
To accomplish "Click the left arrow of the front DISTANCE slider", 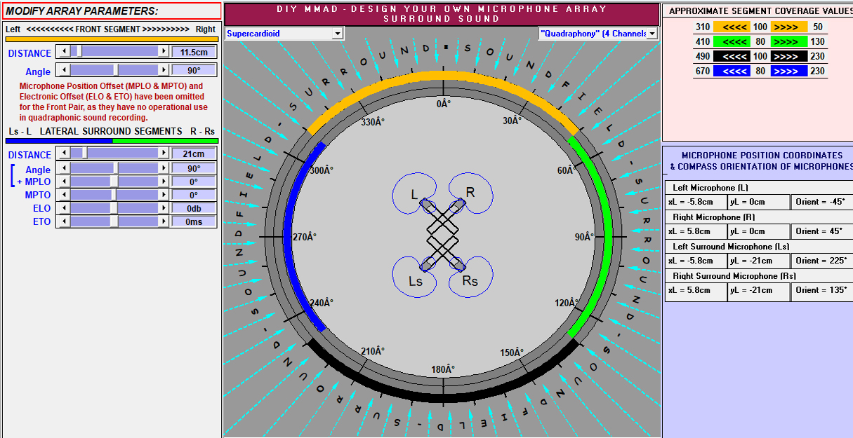I will 64,52.
